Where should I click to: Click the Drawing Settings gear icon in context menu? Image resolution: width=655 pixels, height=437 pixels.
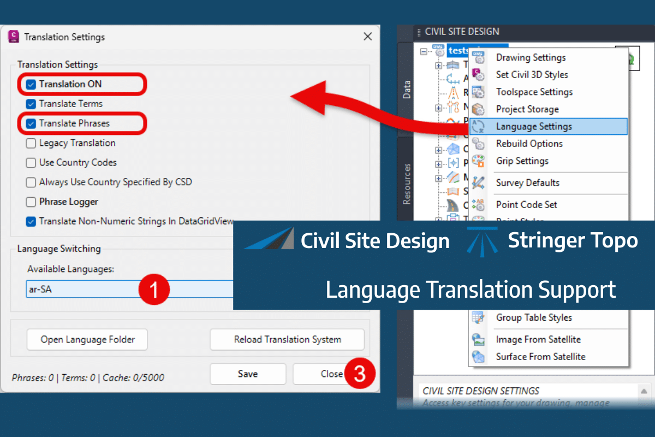(479, 57)
